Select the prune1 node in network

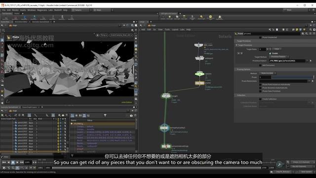point(199,83)
